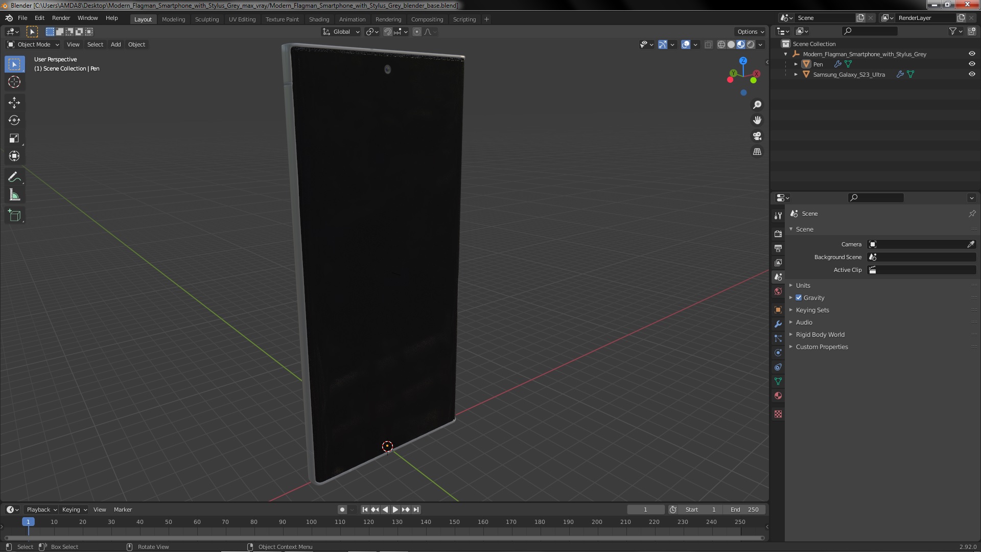Image resolution: width=981 pixels, height=552 pixels.
Task: Select the Modeling workspace tab
Action: point(173,18)
